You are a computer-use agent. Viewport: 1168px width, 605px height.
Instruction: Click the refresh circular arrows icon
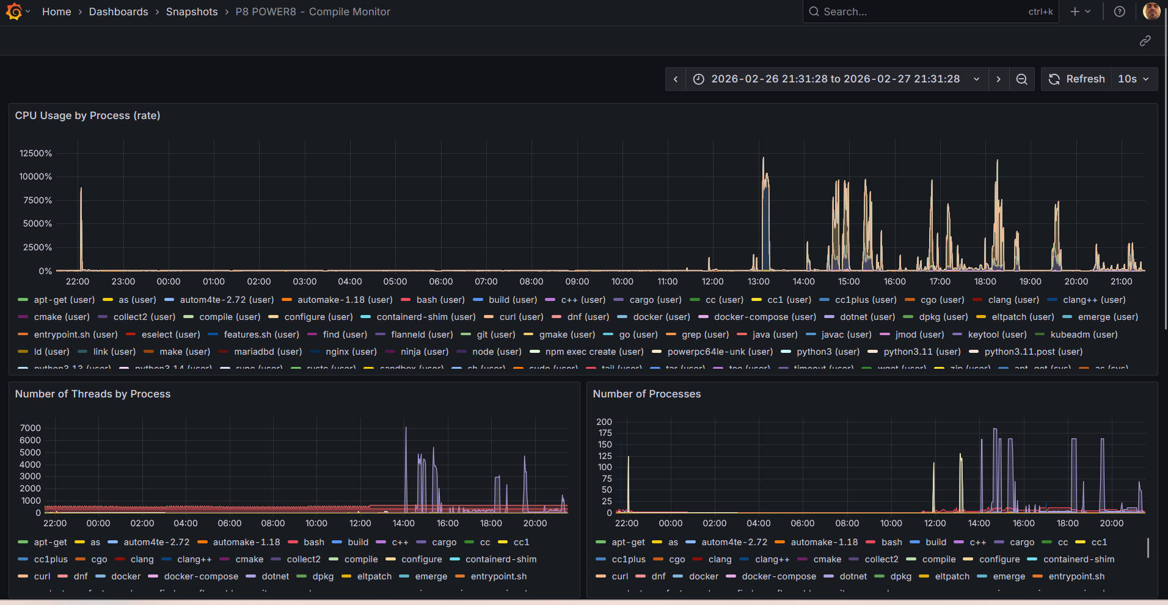tap(1054, 79)
